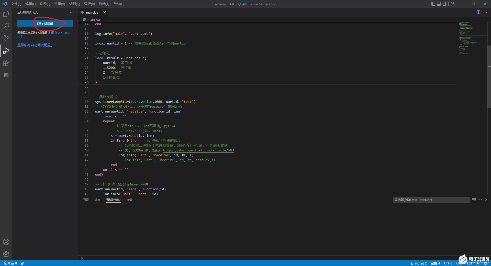Open the Source Control view

6,38
